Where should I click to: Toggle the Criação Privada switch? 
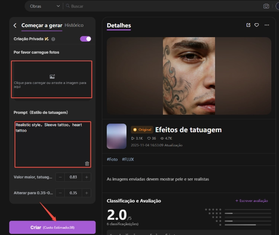coord(86,39)
